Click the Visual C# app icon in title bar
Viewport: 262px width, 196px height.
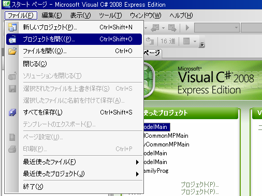point(6,4)
